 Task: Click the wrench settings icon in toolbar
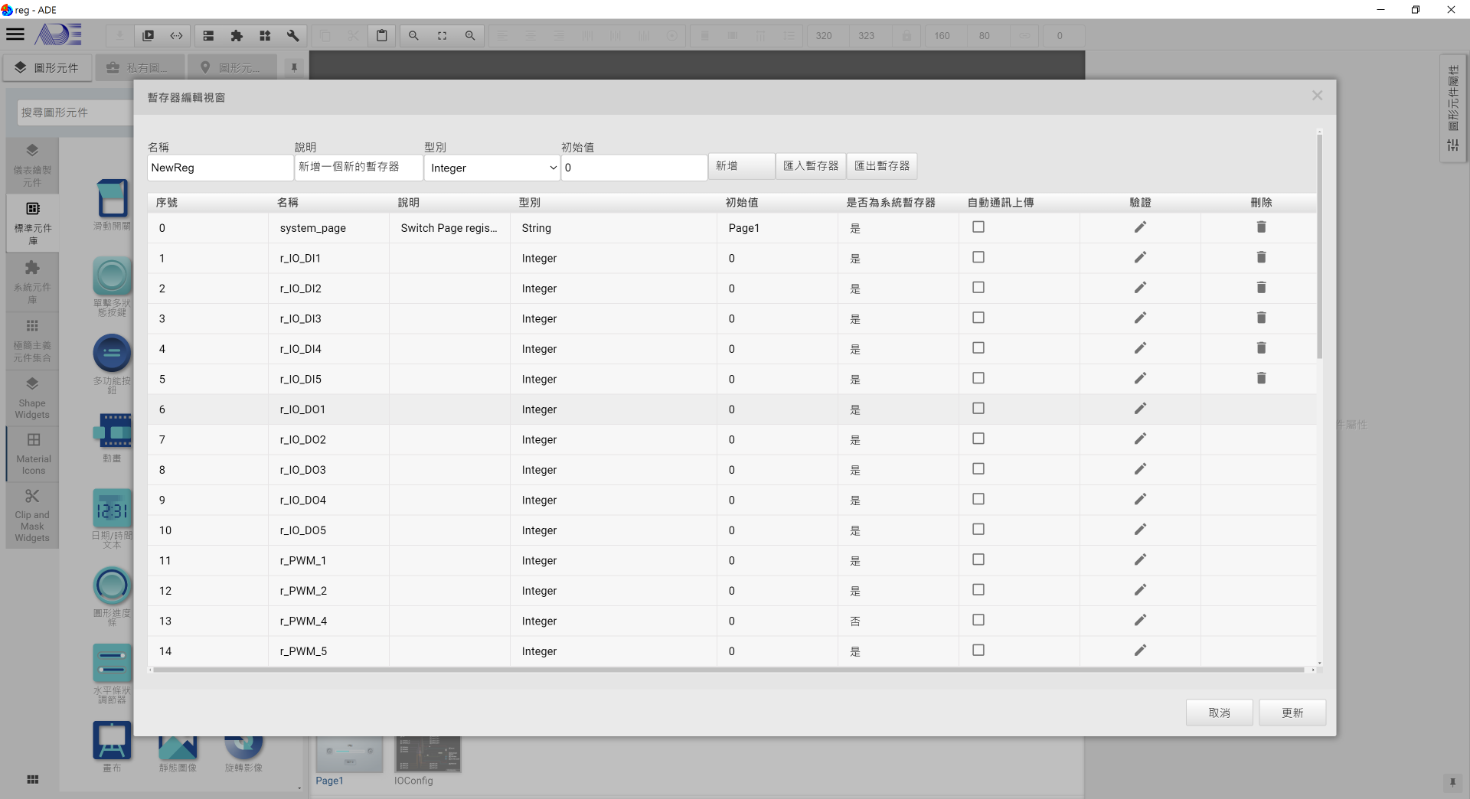[292, 36]
